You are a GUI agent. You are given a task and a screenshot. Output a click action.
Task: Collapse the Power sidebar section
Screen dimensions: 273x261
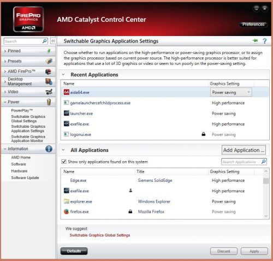point(5,102)
